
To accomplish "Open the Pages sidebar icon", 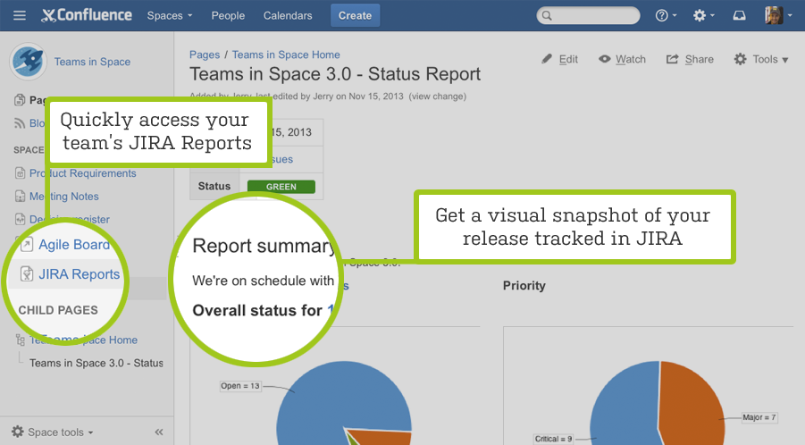I will [20, 100].
